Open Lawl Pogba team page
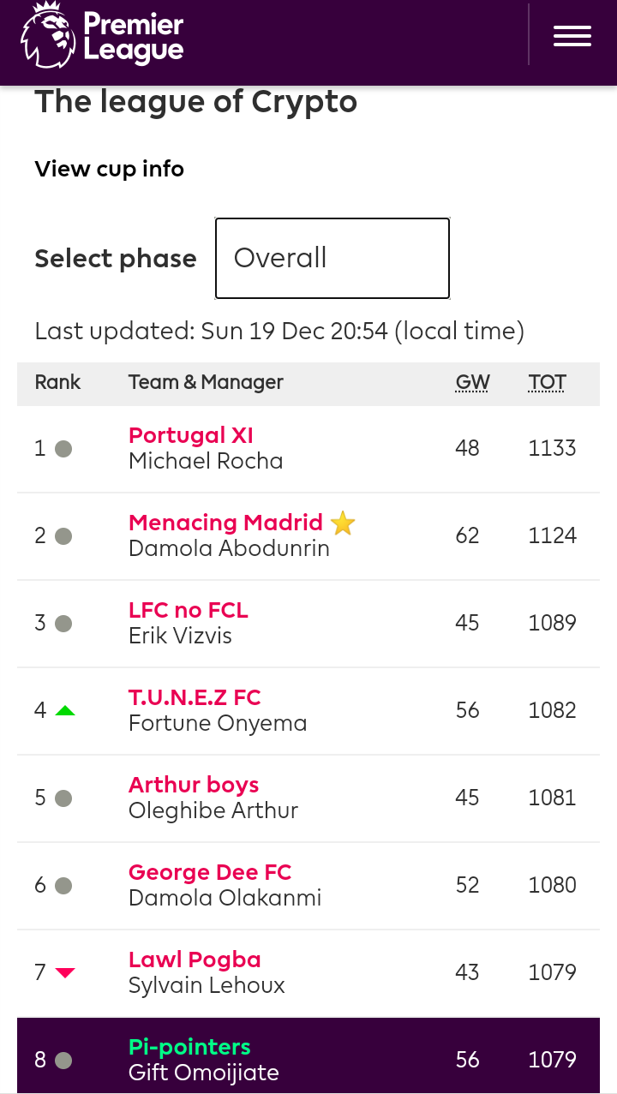This screenshot has width=617, height=1094. click(x=195, y=959)
